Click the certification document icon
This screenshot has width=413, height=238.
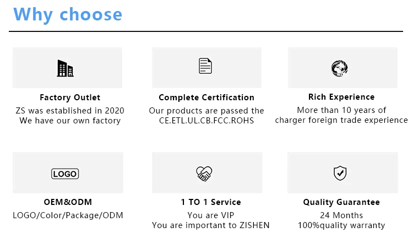click(x=205, y=66)
